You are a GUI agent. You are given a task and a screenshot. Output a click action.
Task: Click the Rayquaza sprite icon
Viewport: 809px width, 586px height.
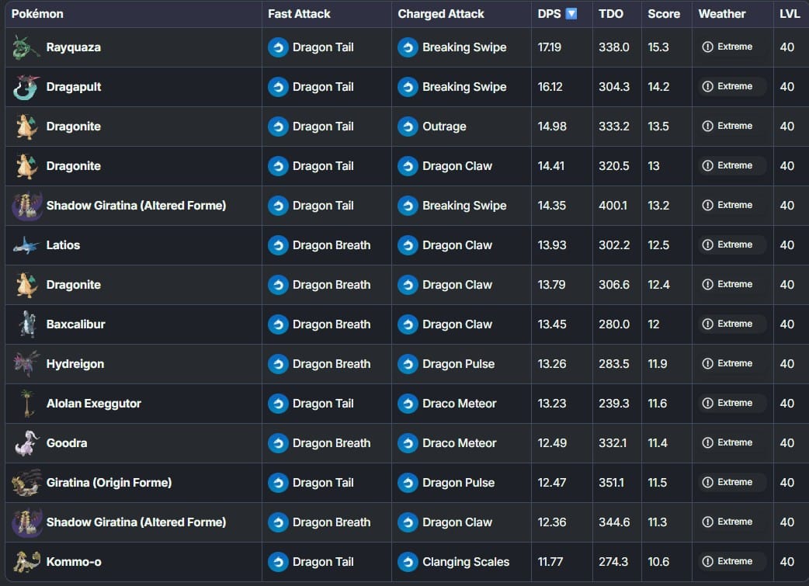coord(26,47)
